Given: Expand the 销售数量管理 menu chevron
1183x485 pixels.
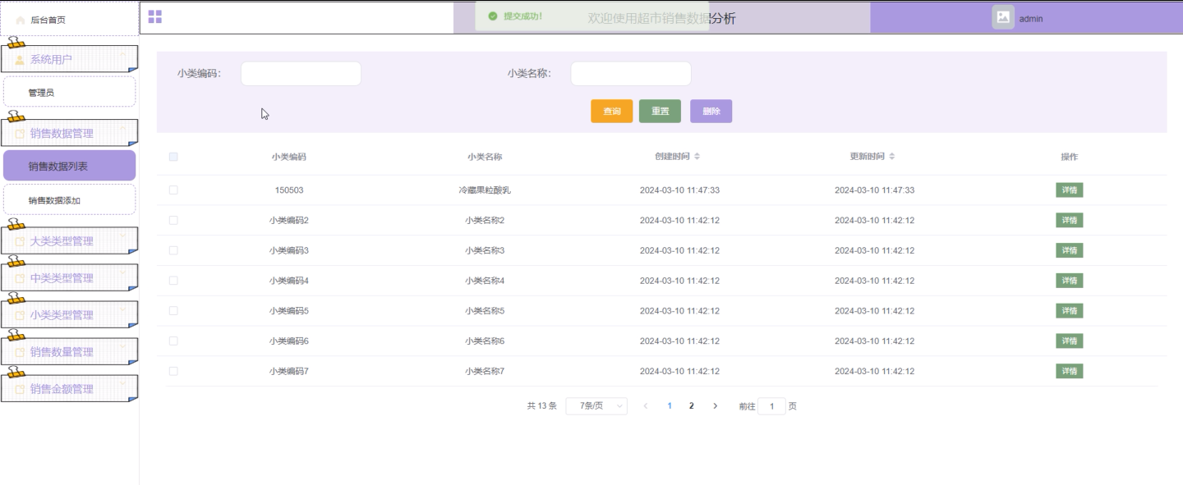Looking at the screenshot, I should tap(123, 346).
